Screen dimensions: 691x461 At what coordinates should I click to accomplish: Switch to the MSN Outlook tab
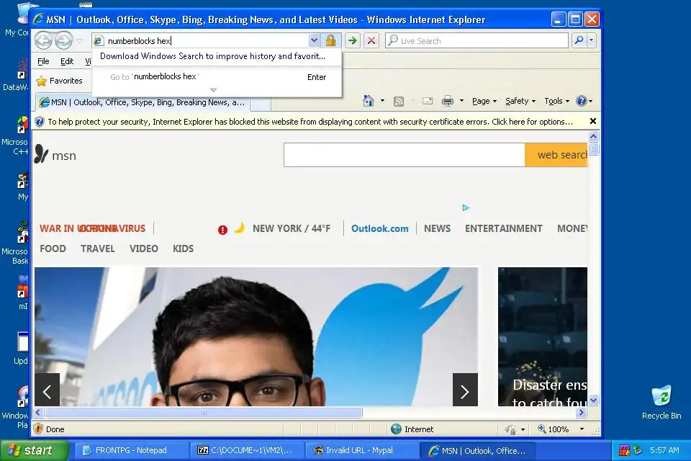pos(143,102)
